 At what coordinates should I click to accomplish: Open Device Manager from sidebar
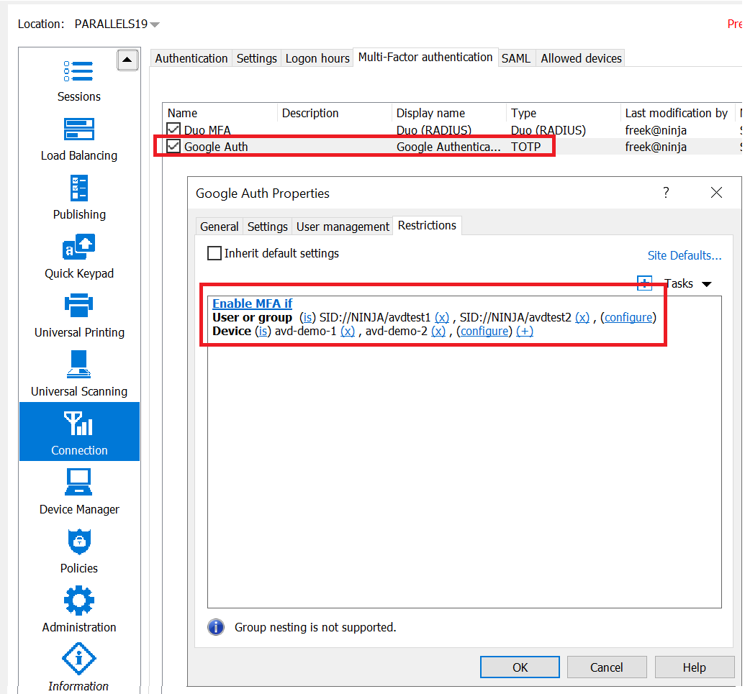(x=79, y=482)
